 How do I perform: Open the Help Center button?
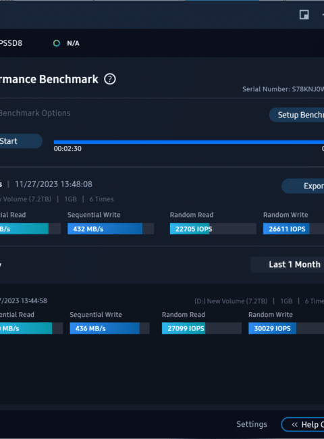[x=302, y=424]
